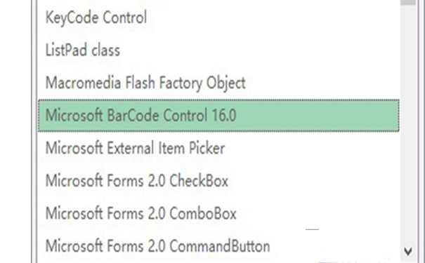Viewport: 425px width, 263px height.
Task: Pick Microsoft External Item Picker
Action: [218, 148]
